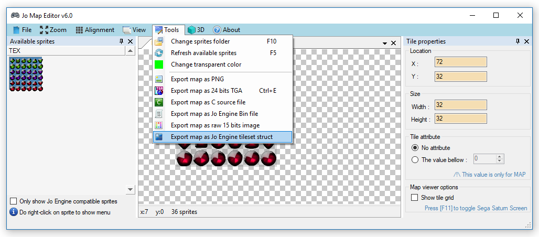Click the PNG export picture icon
The height and width of the screenshot is (237, 539).
click(159, 79)
